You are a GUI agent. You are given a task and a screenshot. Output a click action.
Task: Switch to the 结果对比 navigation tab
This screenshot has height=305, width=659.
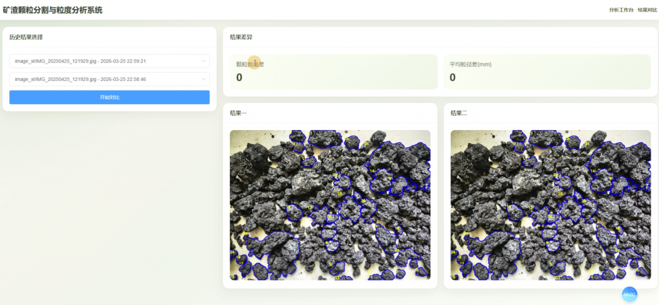coord(647,10)
